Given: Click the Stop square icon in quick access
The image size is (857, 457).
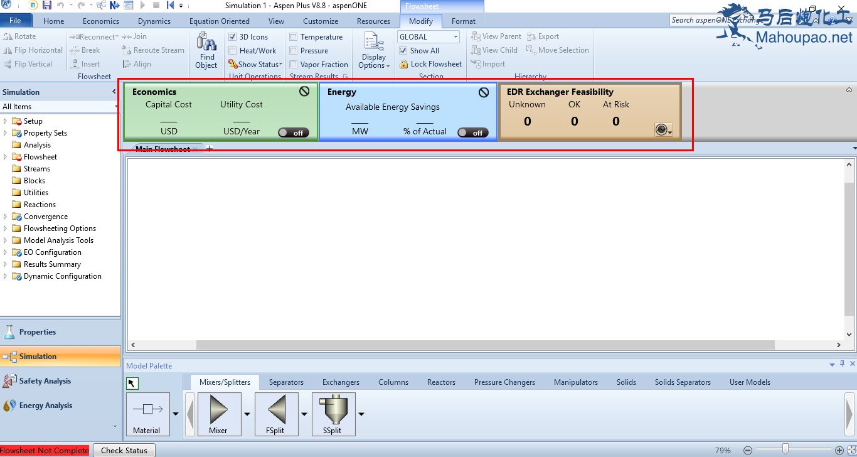Looking at the screenshot, I should tap(156, 5).
